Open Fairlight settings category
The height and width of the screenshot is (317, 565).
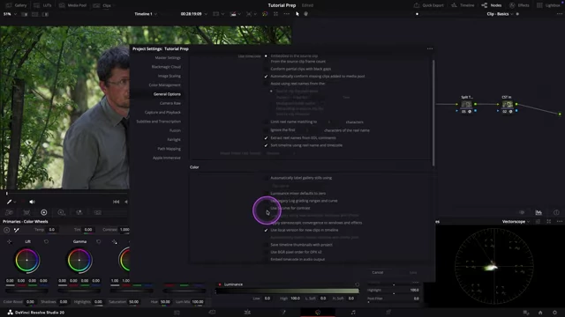point(174,139)
